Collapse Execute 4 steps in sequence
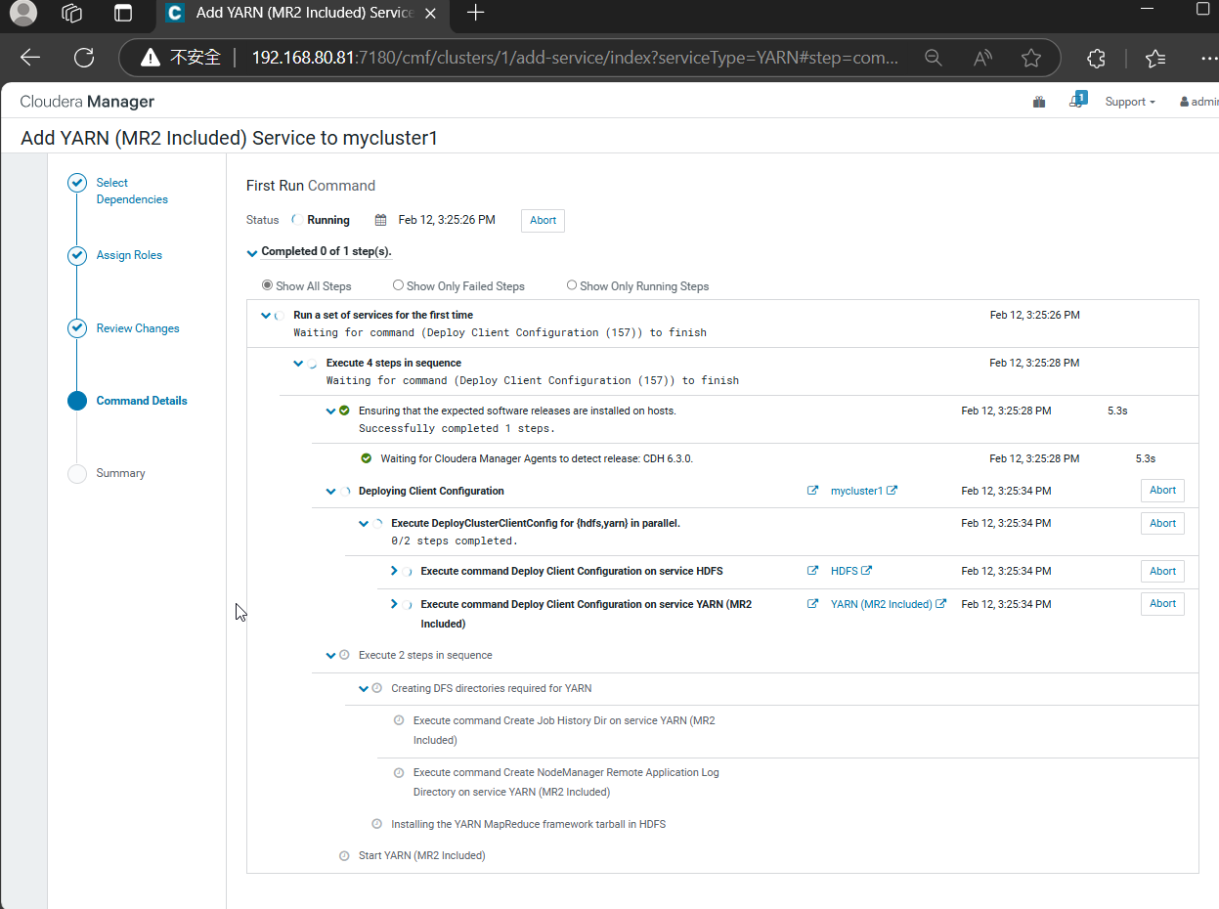This screenshot has width=1219, height=909. [x=298, y=364]
